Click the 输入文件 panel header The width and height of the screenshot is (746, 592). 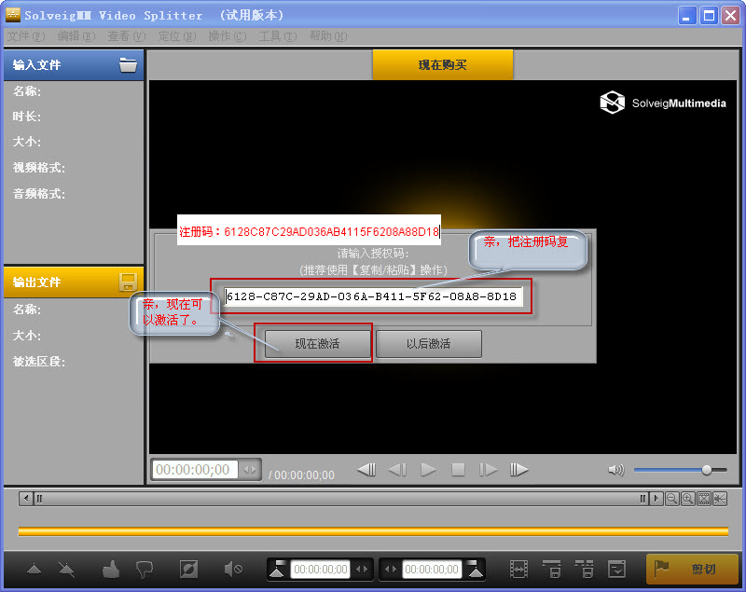pyautogui.click(x=74, y=65)
